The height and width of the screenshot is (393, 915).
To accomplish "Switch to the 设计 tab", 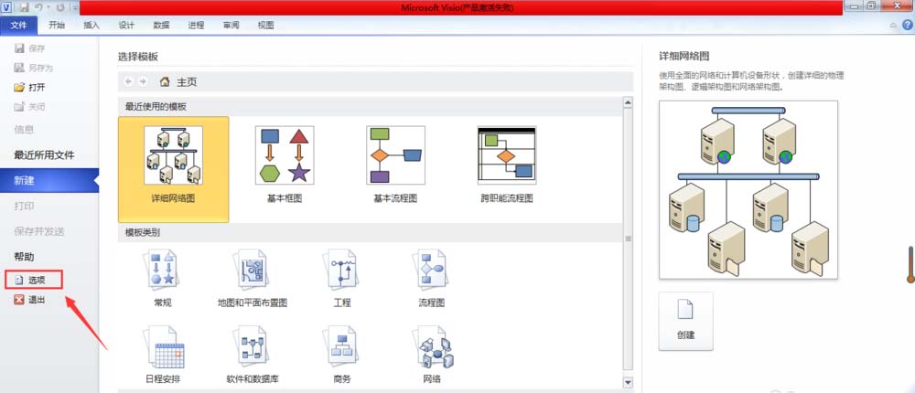I will [x=126, y=25].
